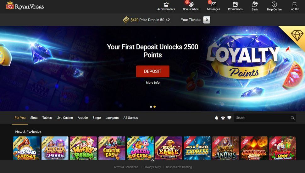Select the second carousel slide dot
Viewport: 305px width, 173px height.
click(154, 107)
